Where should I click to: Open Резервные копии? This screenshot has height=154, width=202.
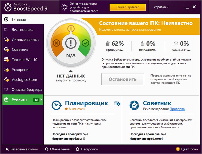pos(22,149)
